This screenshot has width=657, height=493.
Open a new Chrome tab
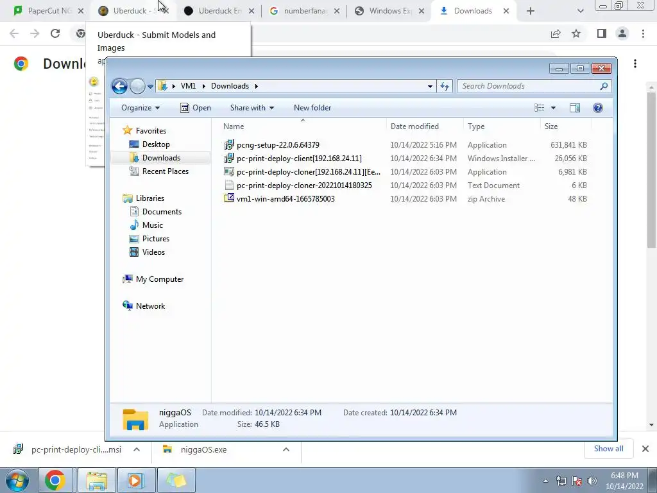pos(531,12)
